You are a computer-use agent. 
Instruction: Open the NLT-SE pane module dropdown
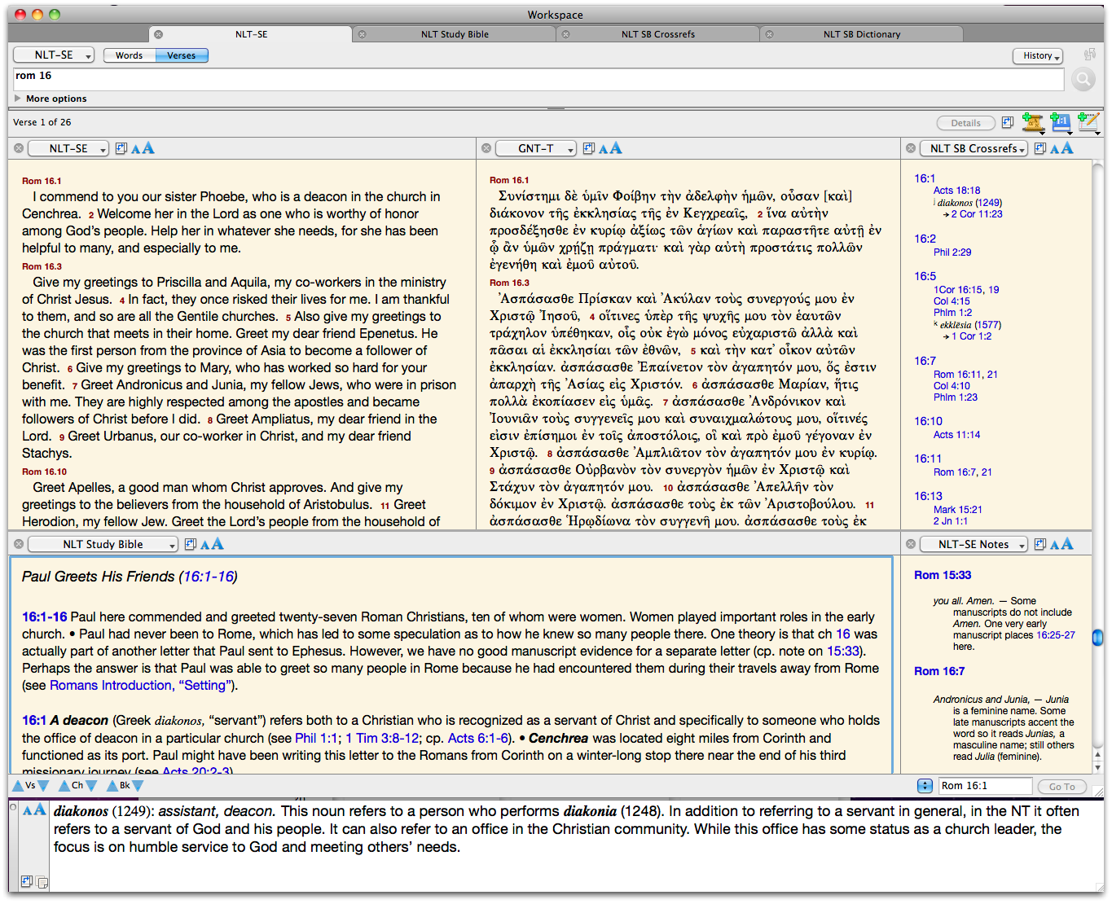pos(68,148)
